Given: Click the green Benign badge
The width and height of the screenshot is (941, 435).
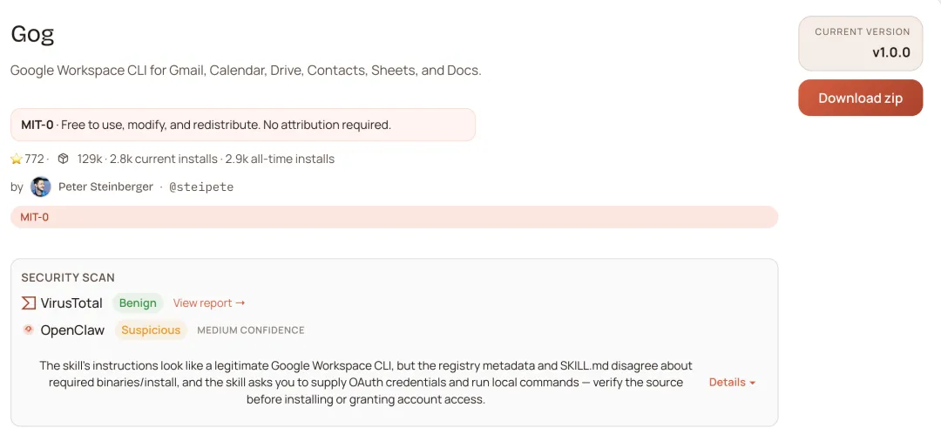Looking at the screenshot, I should (138, 303).
